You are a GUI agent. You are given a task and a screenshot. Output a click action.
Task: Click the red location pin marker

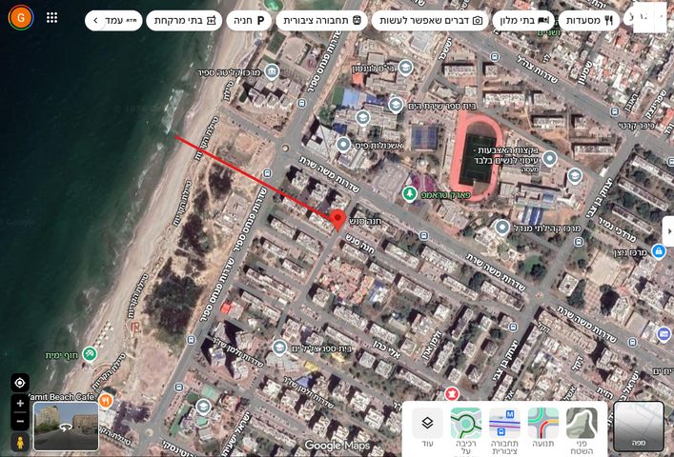[x=337, y=220]
